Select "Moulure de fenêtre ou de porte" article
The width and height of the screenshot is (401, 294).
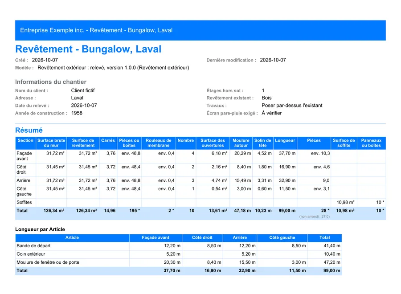click(x=48, y=262)
